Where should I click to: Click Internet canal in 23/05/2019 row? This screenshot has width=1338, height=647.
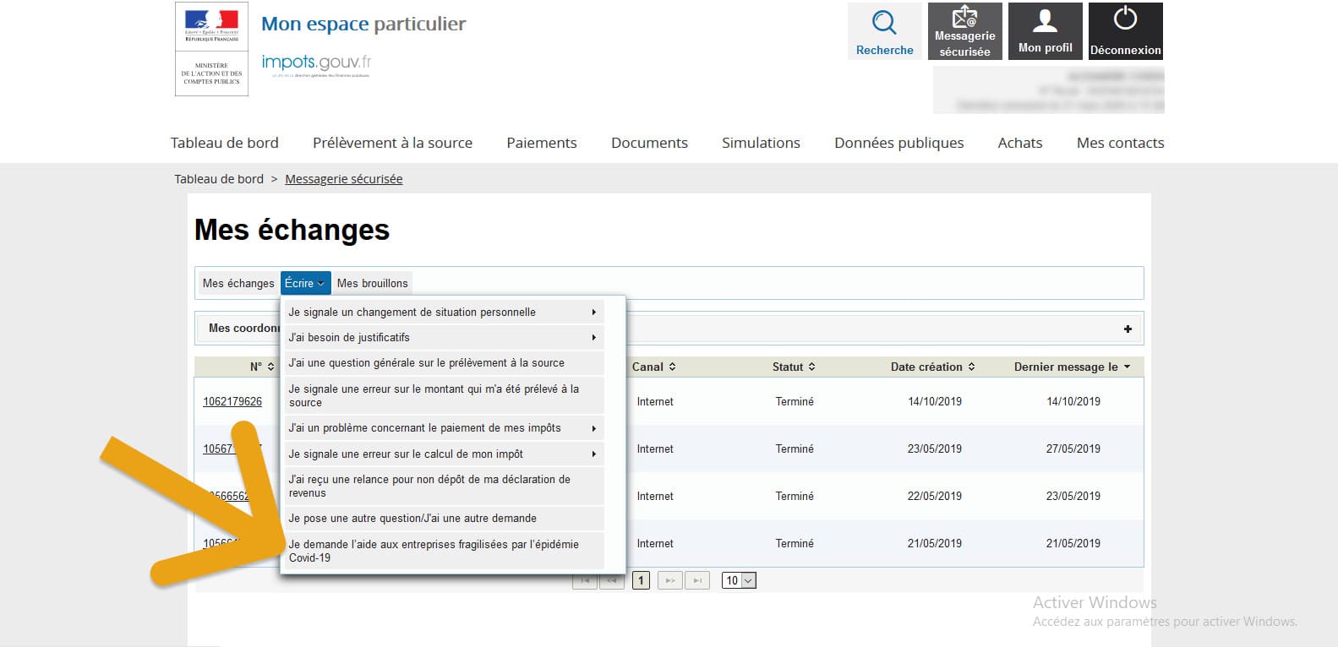point(655,449)
